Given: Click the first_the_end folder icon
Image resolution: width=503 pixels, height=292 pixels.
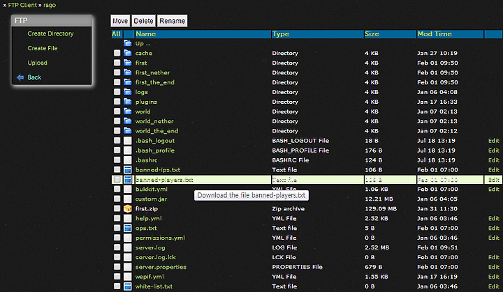Looking at the screenshot, I should (x=128, y=82).
